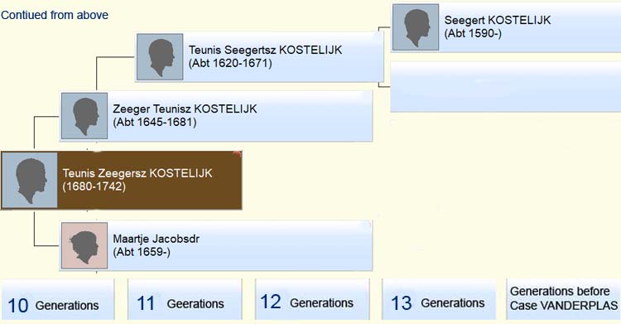Open the 11 Geerations box

point(185,299)
